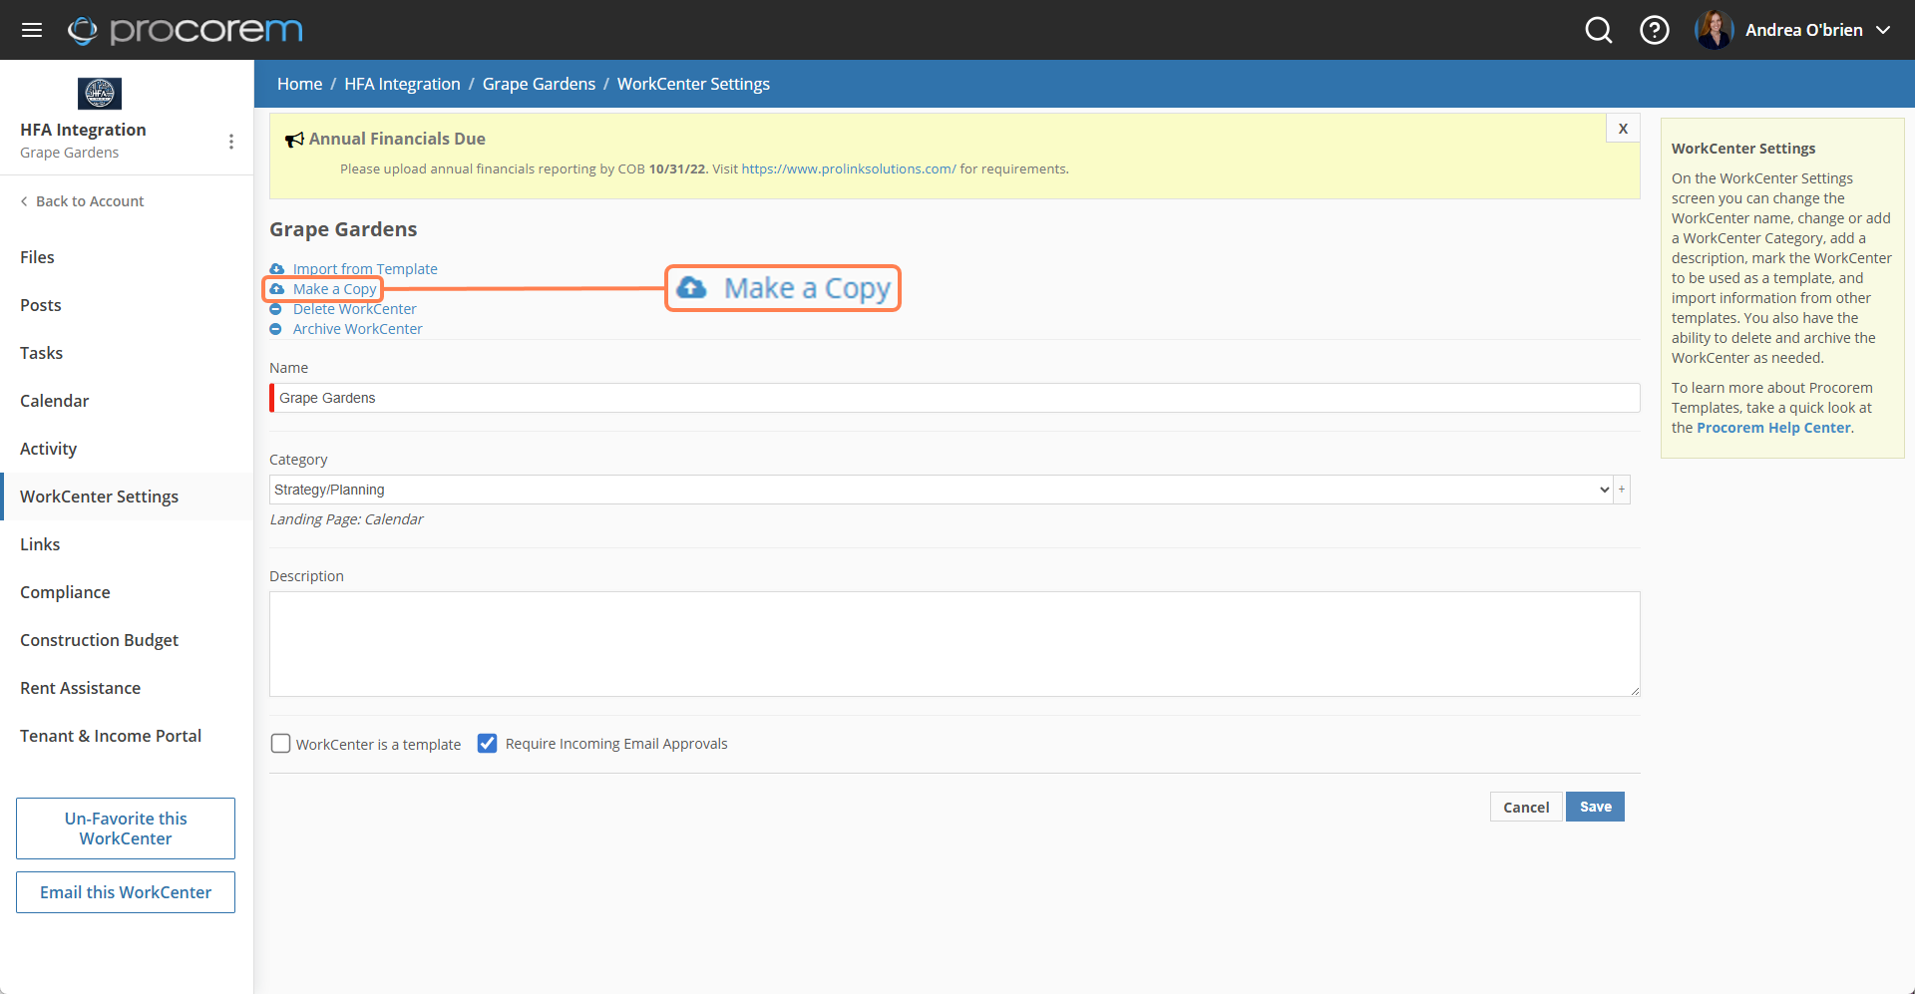Screen dimensions: 1915x994
Task: Click Un-Favorite this WorkCenter button
Action: (126, 828)
